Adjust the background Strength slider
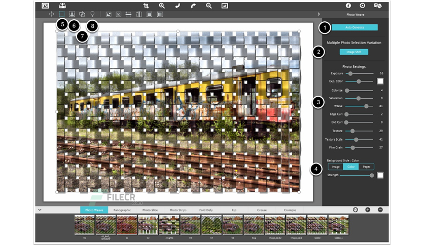This screenshot has height=245, width=424. point(357,175)
